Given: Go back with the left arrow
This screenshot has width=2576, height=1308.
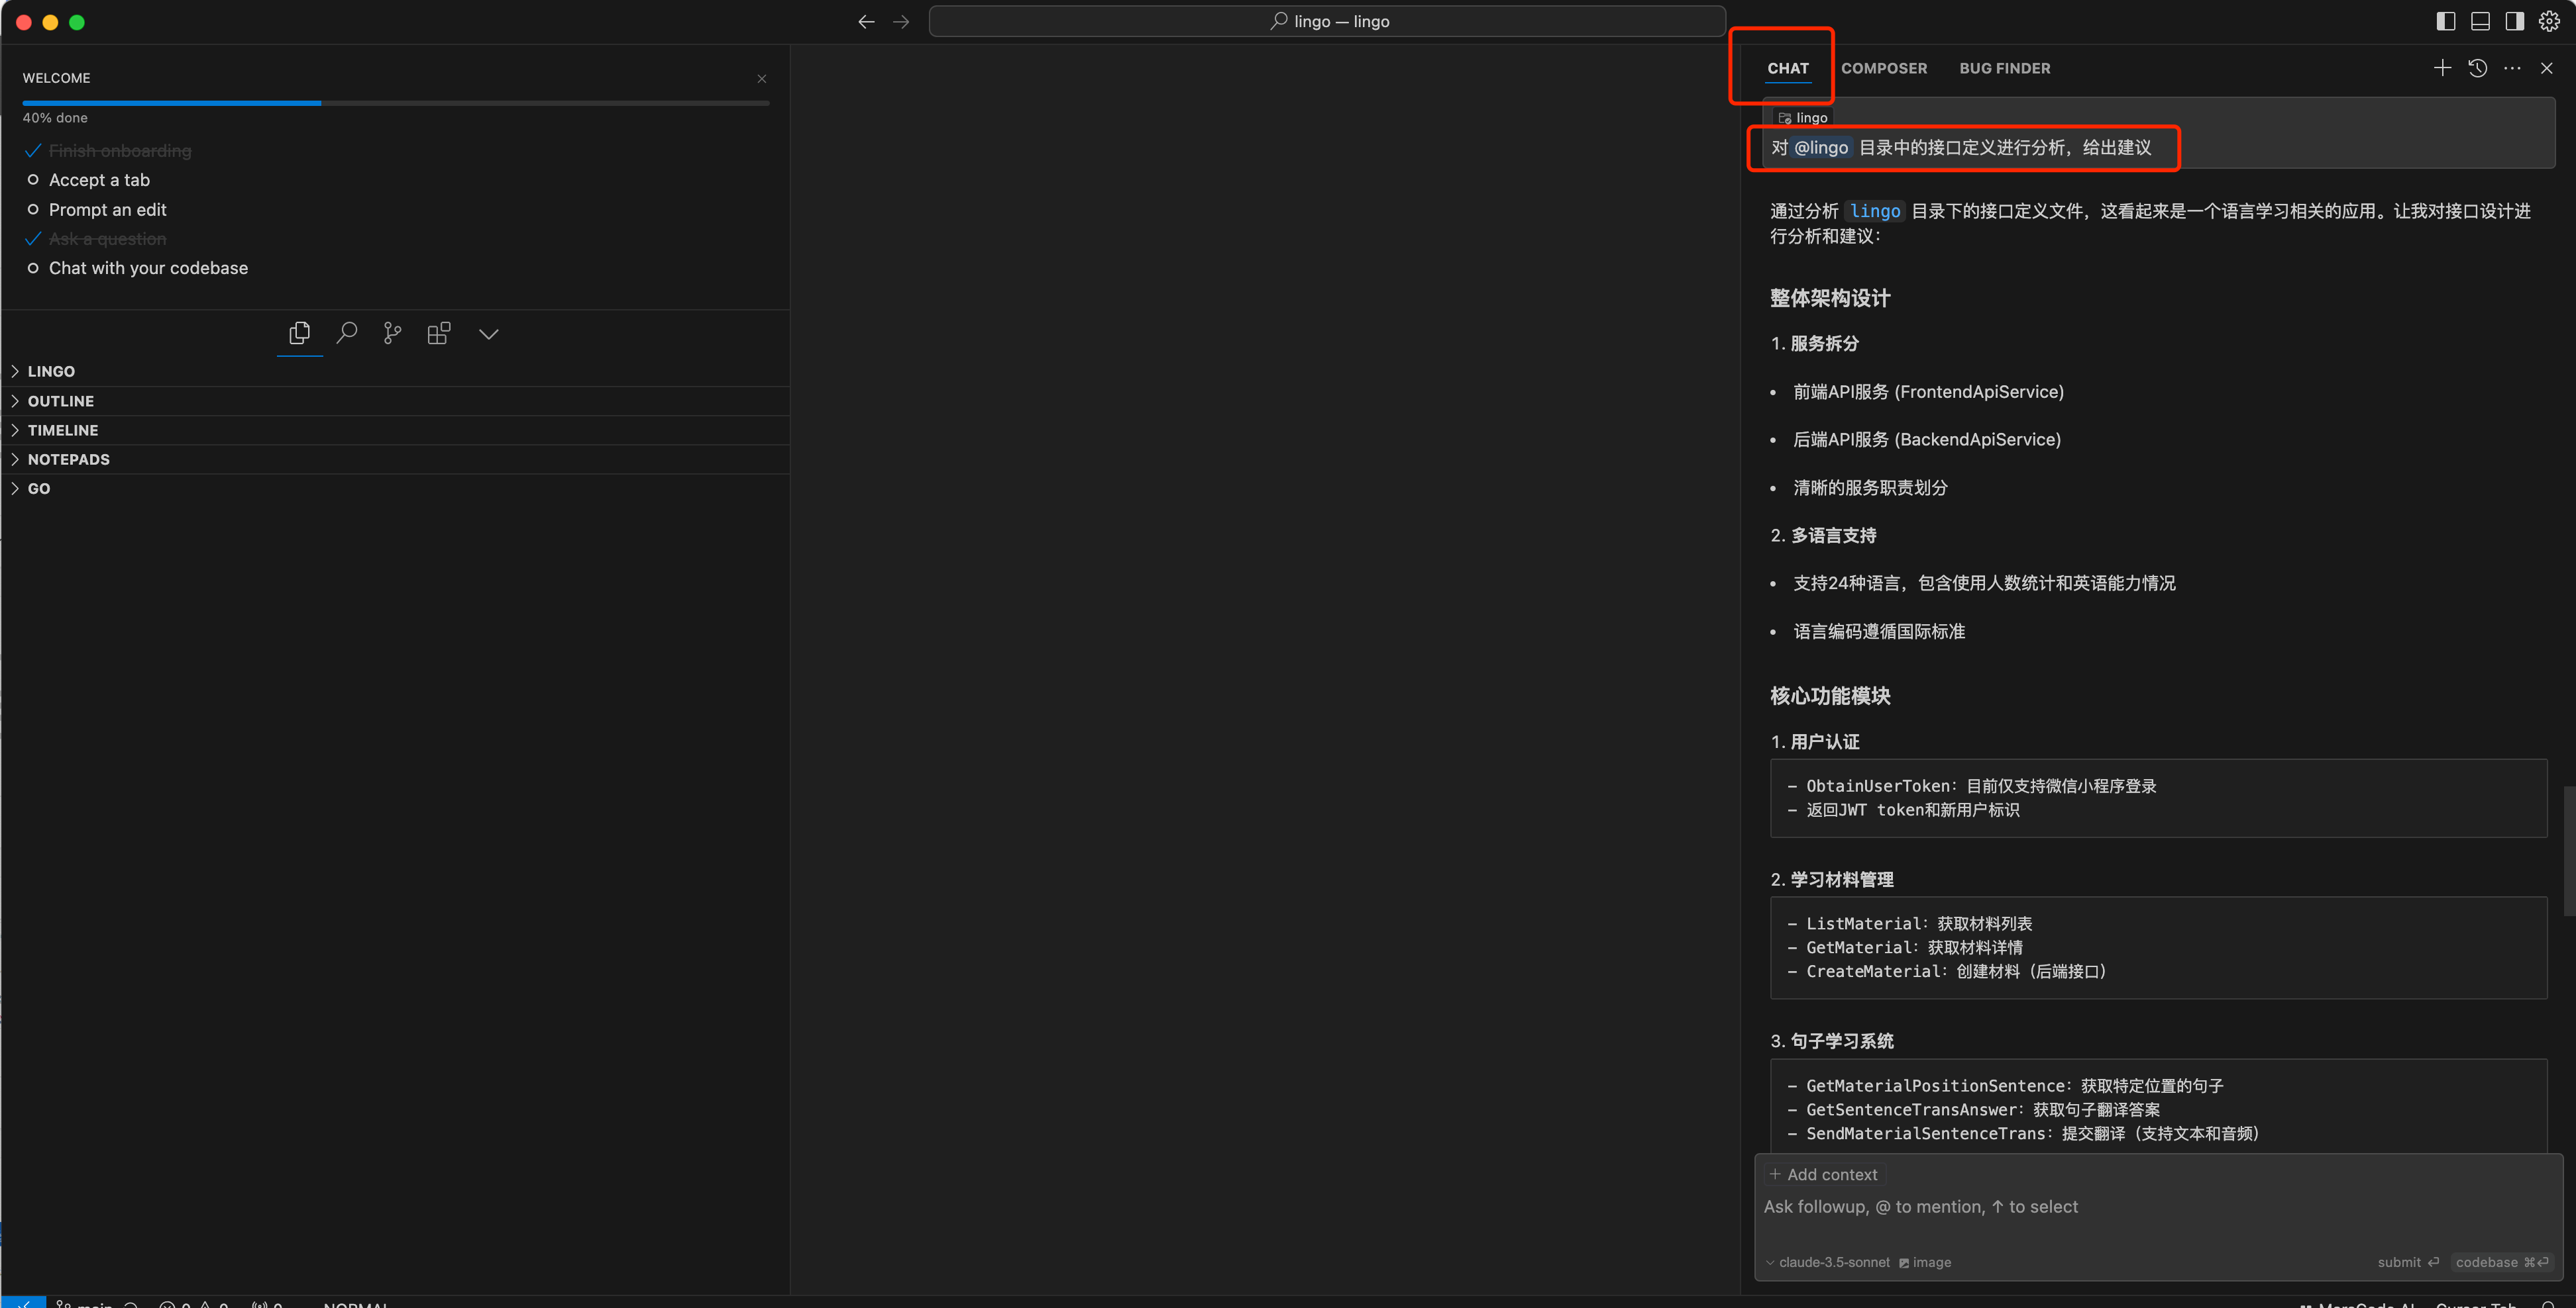Looking at the screenshot, I should 866,21.
